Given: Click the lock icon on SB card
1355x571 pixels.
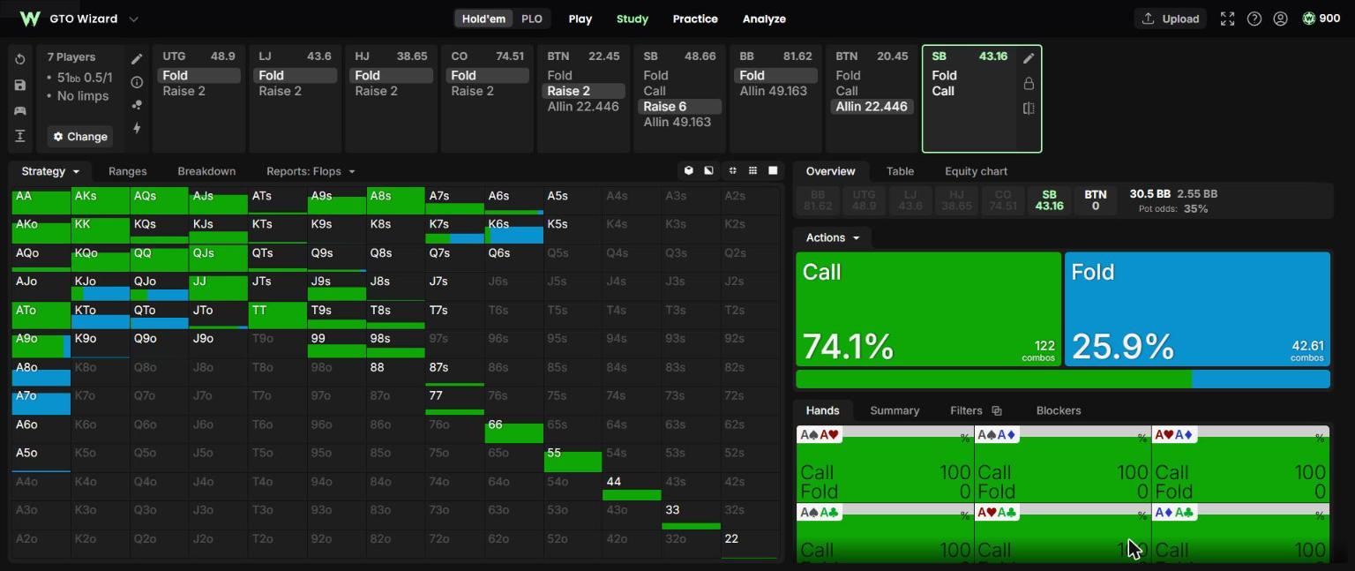Looking at the screenshot, I should click(1029, 83).
